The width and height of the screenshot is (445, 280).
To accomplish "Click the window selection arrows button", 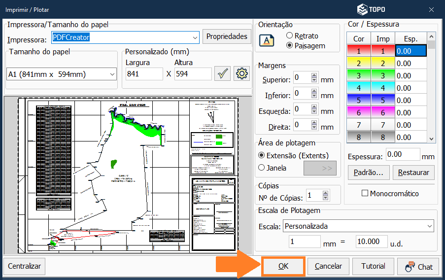I will 320,168.
